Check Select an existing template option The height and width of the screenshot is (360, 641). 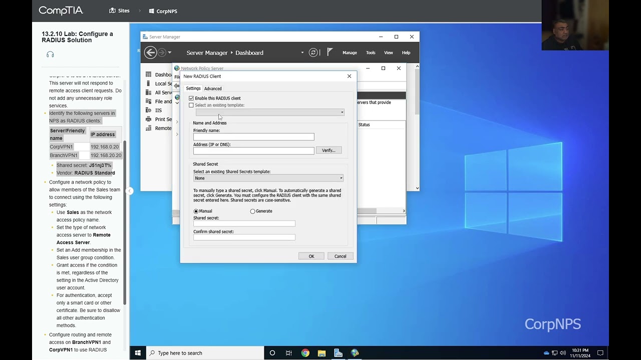tap(191, 105)
